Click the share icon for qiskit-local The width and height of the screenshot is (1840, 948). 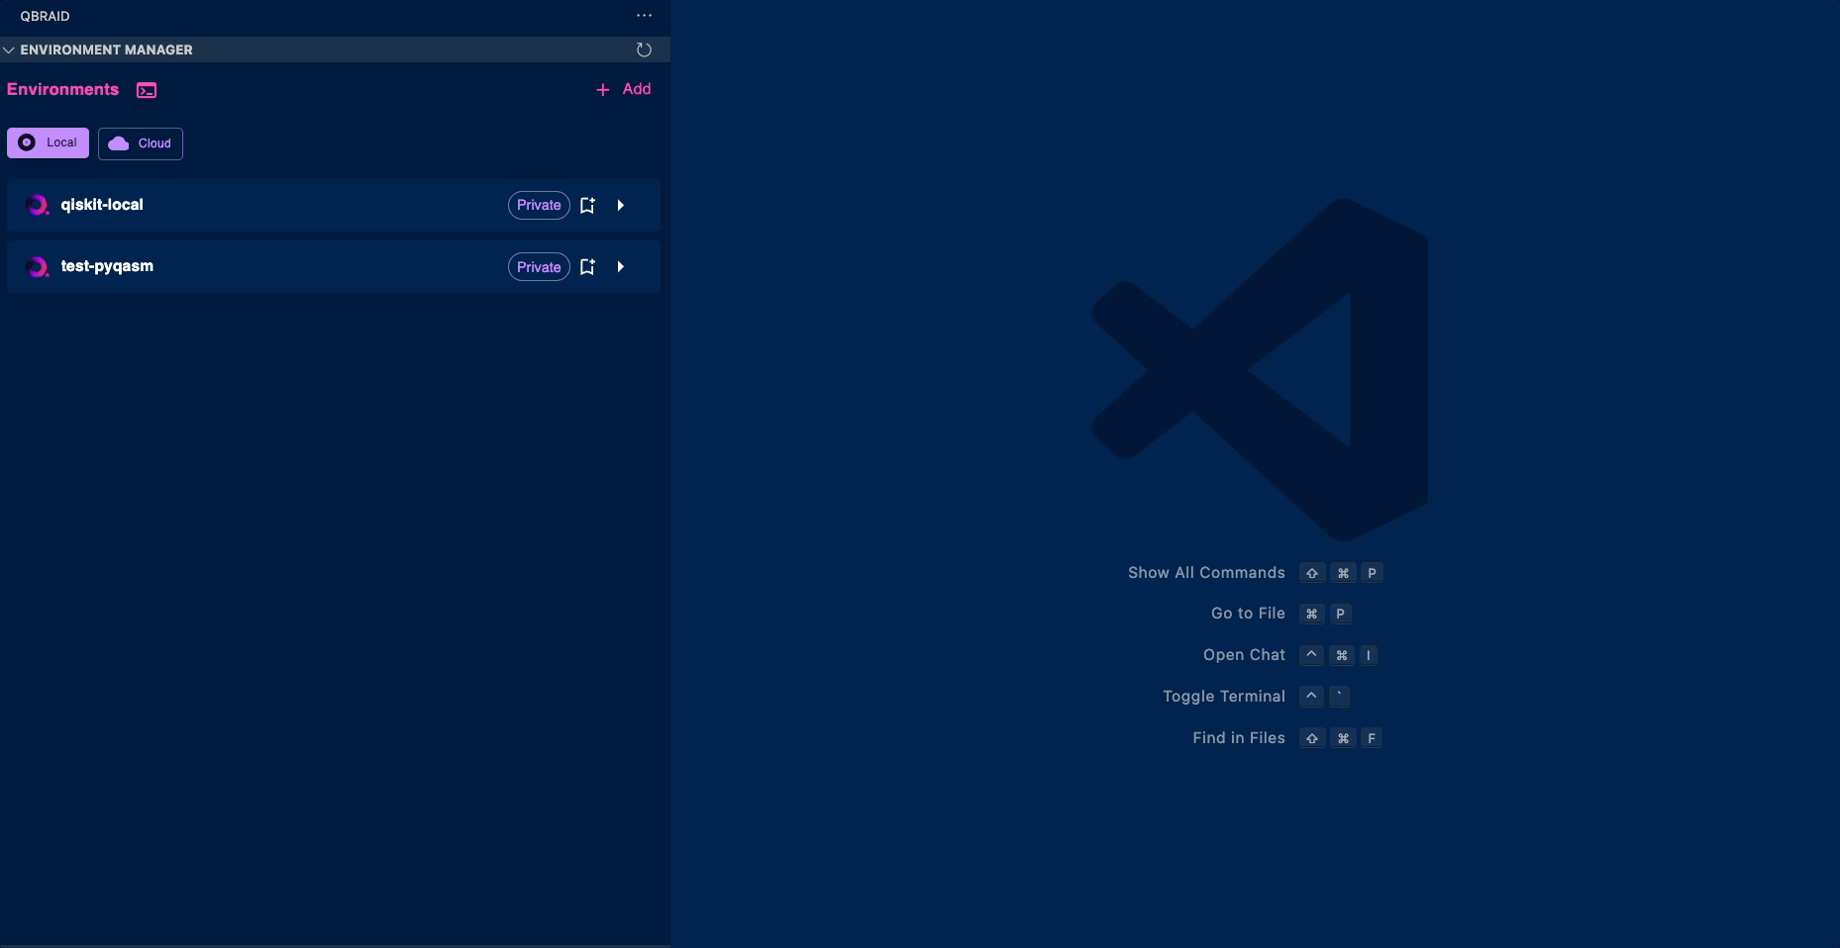point(587,205)
